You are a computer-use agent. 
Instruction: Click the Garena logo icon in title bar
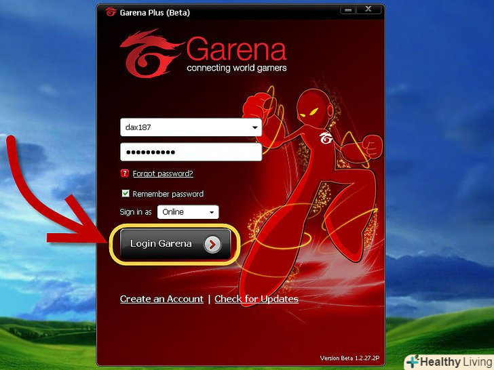[x=111, y=12]
